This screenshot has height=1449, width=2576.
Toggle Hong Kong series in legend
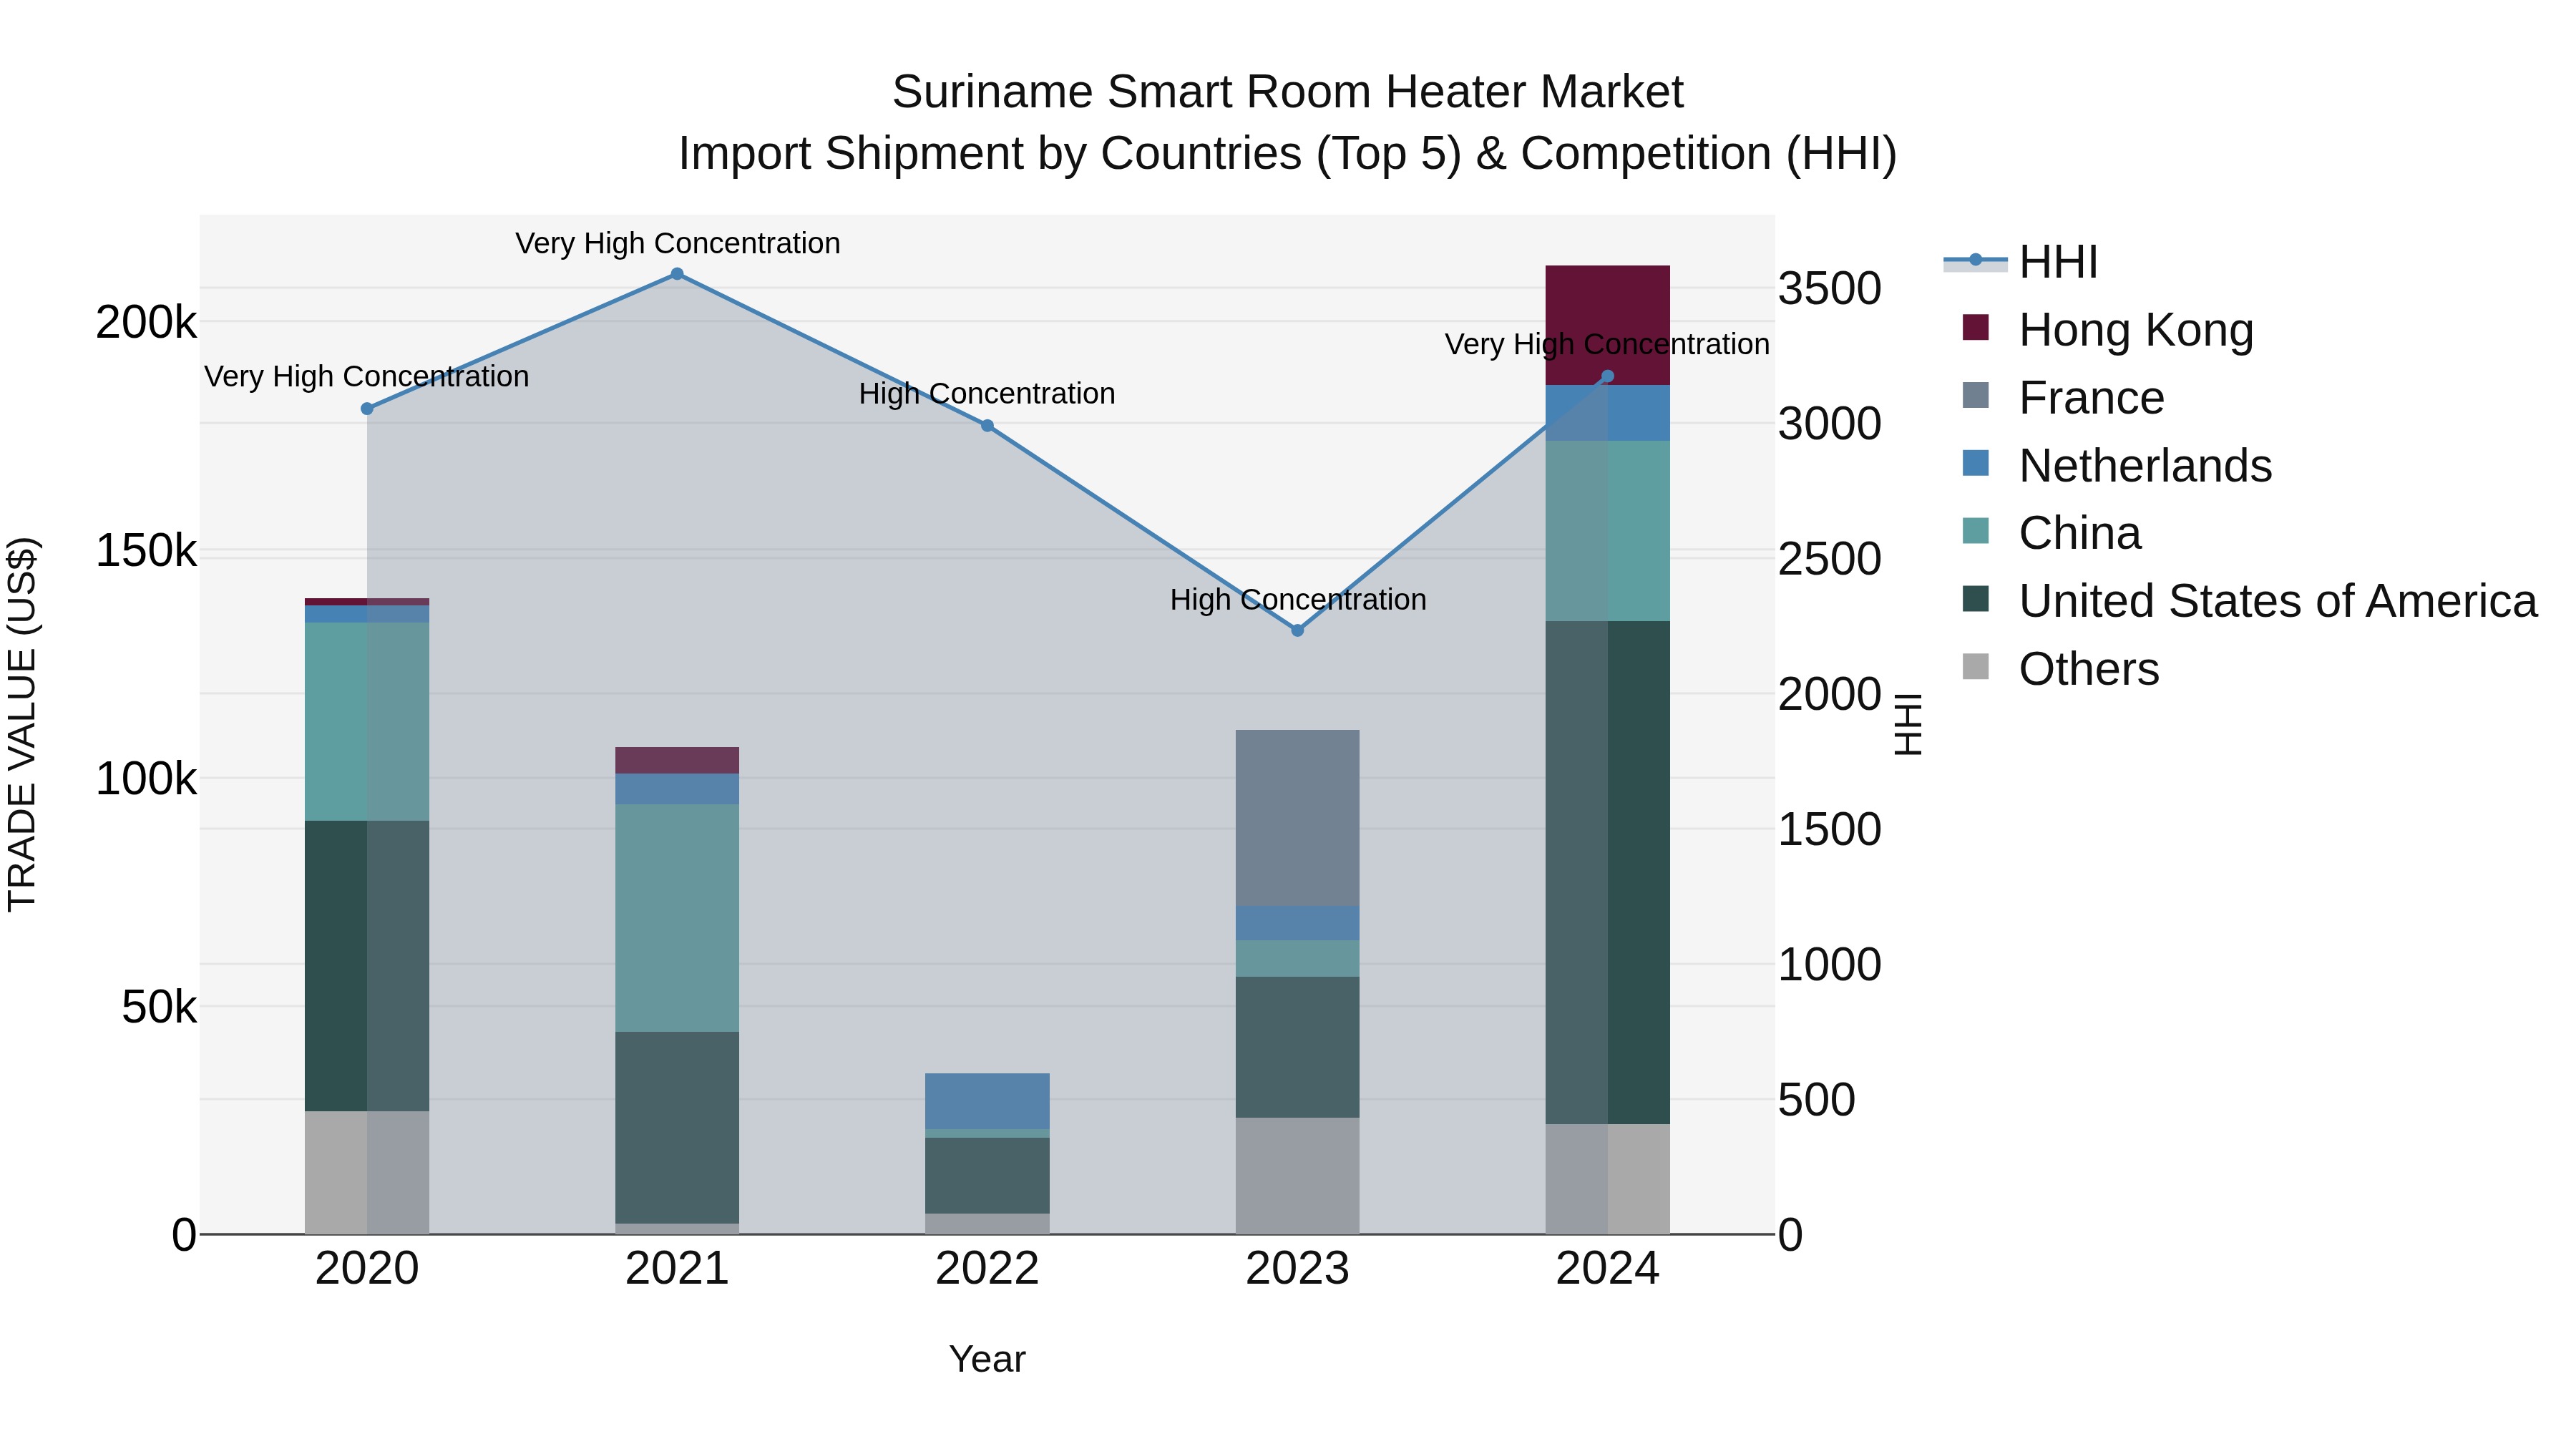point(2108,329)
